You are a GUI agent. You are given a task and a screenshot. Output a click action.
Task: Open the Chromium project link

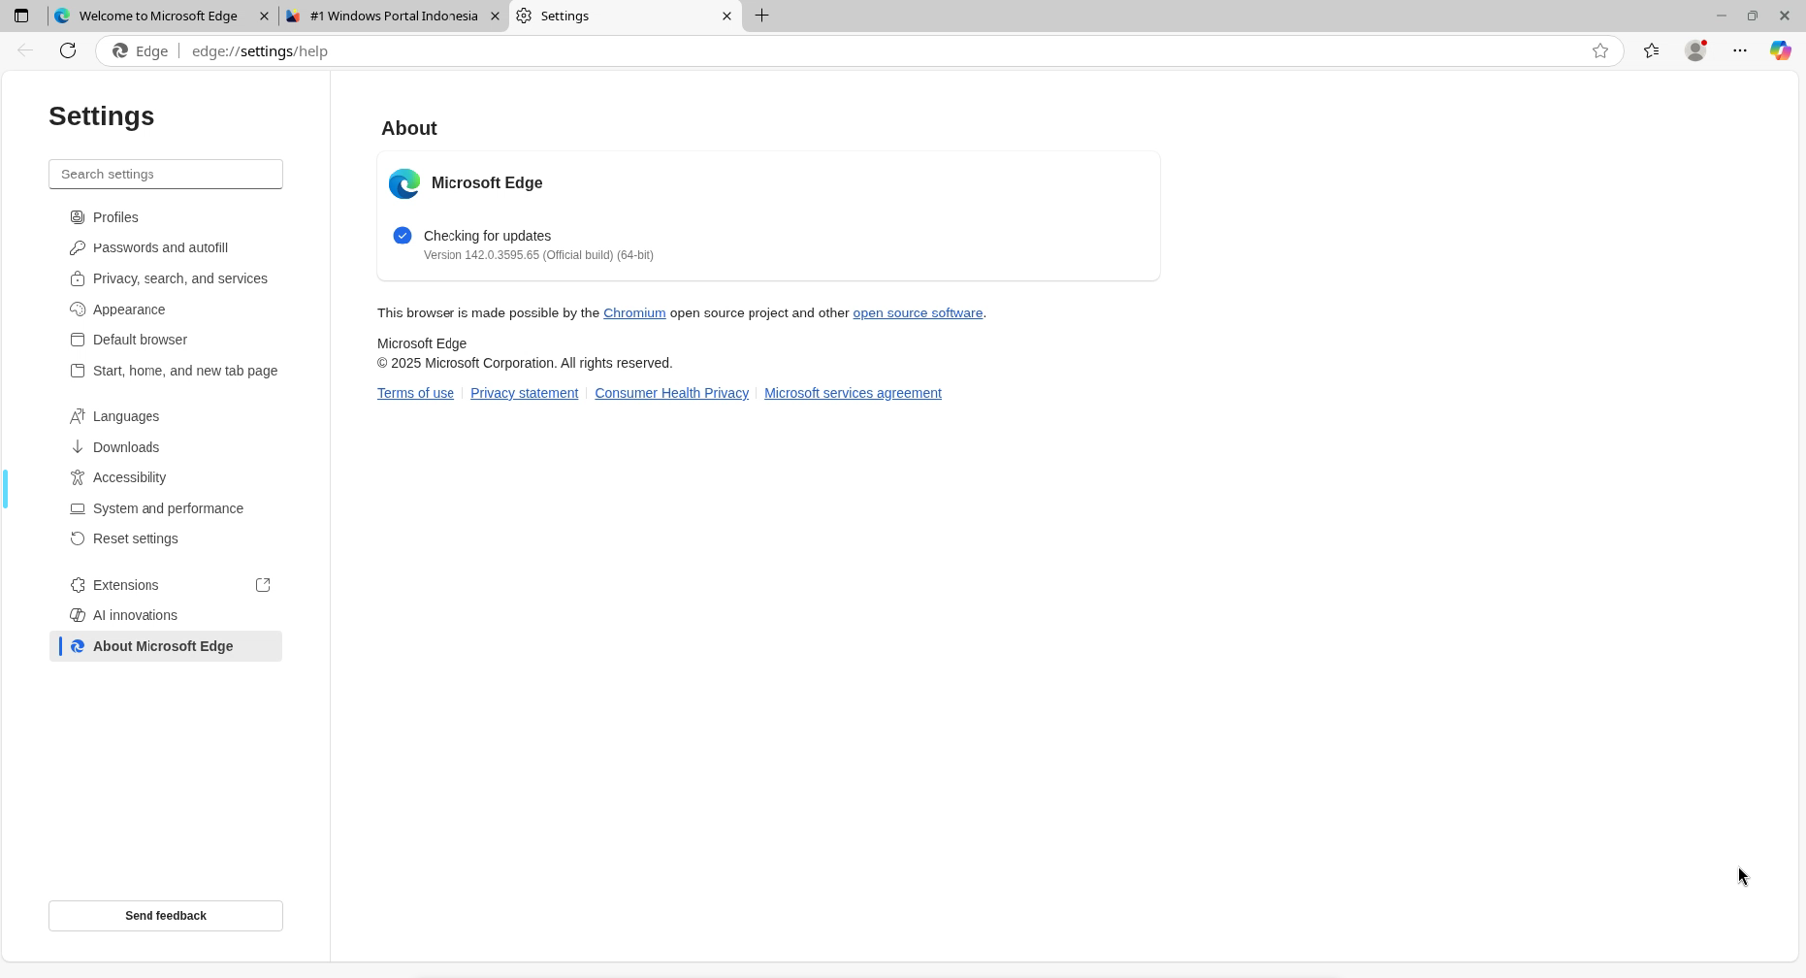(x=634, y=312)
